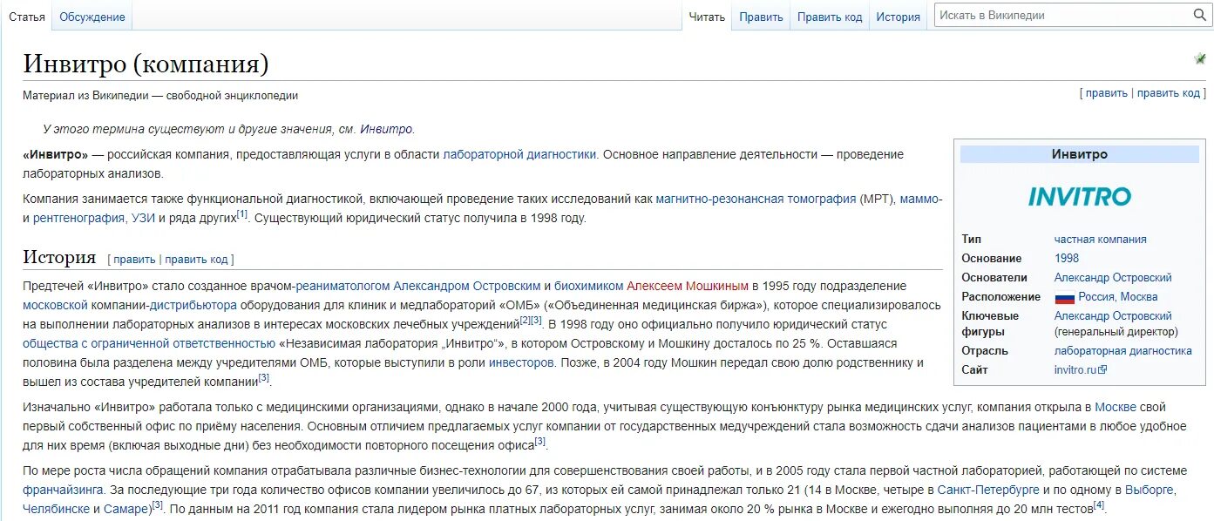The width and height of the screenshot is (1214, 521).
Task: Open Москва link in infobox Расположение row
Action: 1139,297
